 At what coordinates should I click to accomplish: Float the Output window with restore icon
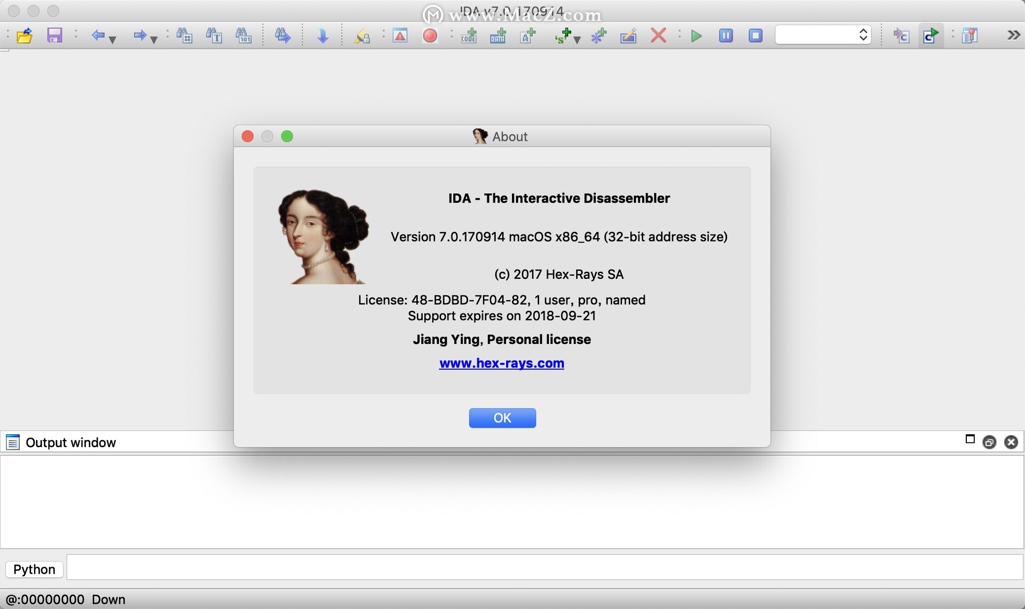click(x=989, y=442)
